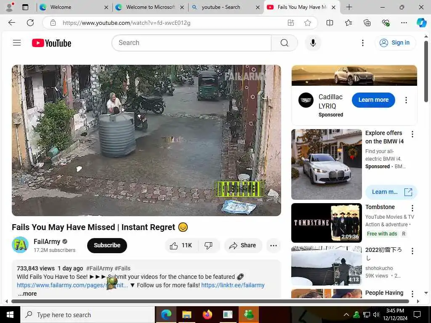The height and width of the screenshot is (323, 431).
Task: Click the Cadillac car banner image
Action: [354, 76]
